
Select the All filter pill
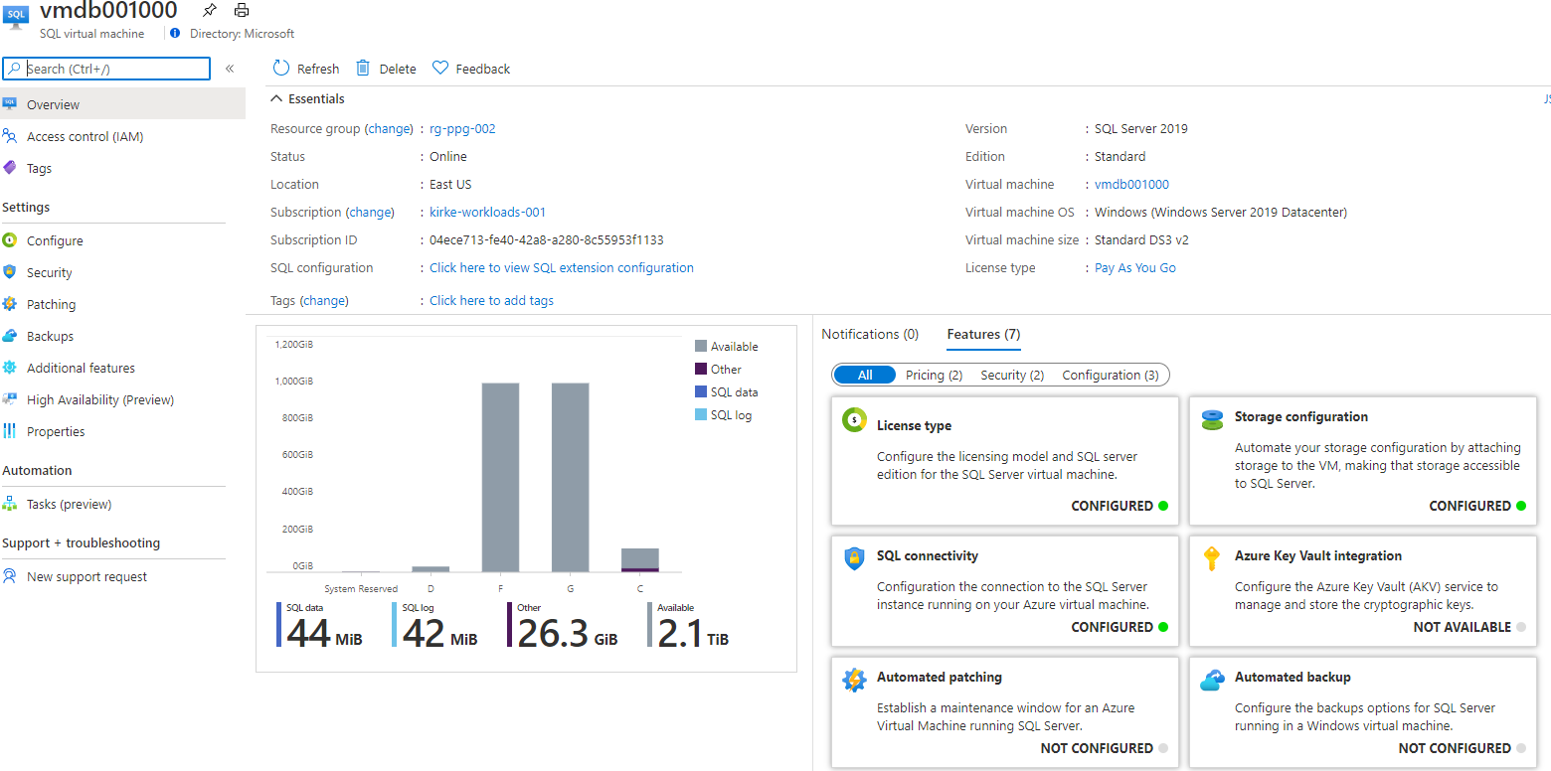(x=865, y=375)
